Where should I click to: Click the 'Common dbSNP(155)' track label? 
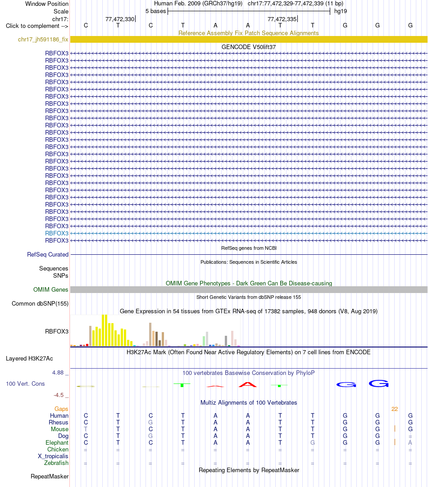[x=40, y=303]
